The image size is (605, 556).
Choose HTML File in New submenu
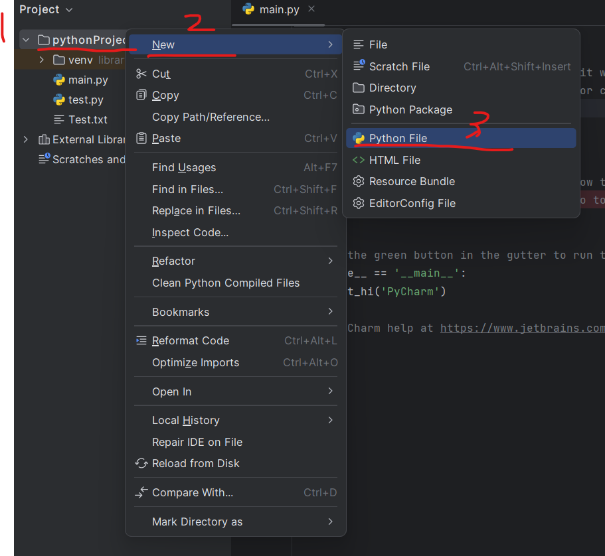[x=461, y=160]
